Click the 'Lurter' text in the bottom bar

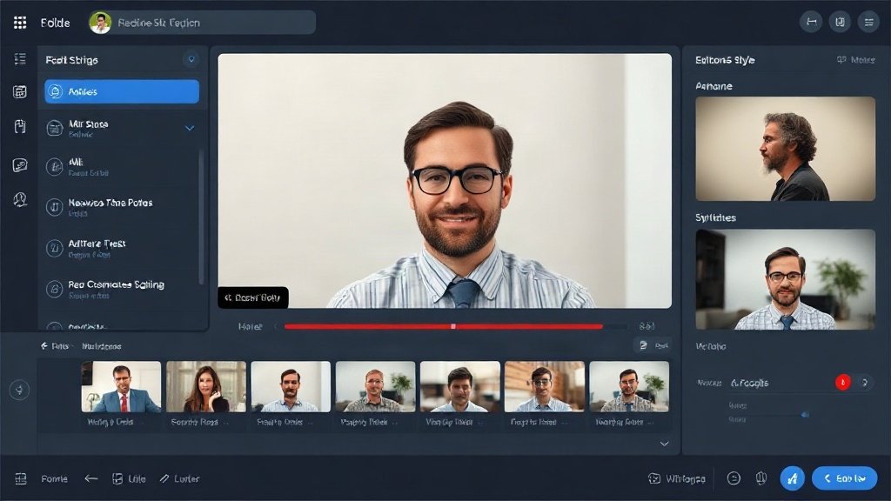pos(186,479)
